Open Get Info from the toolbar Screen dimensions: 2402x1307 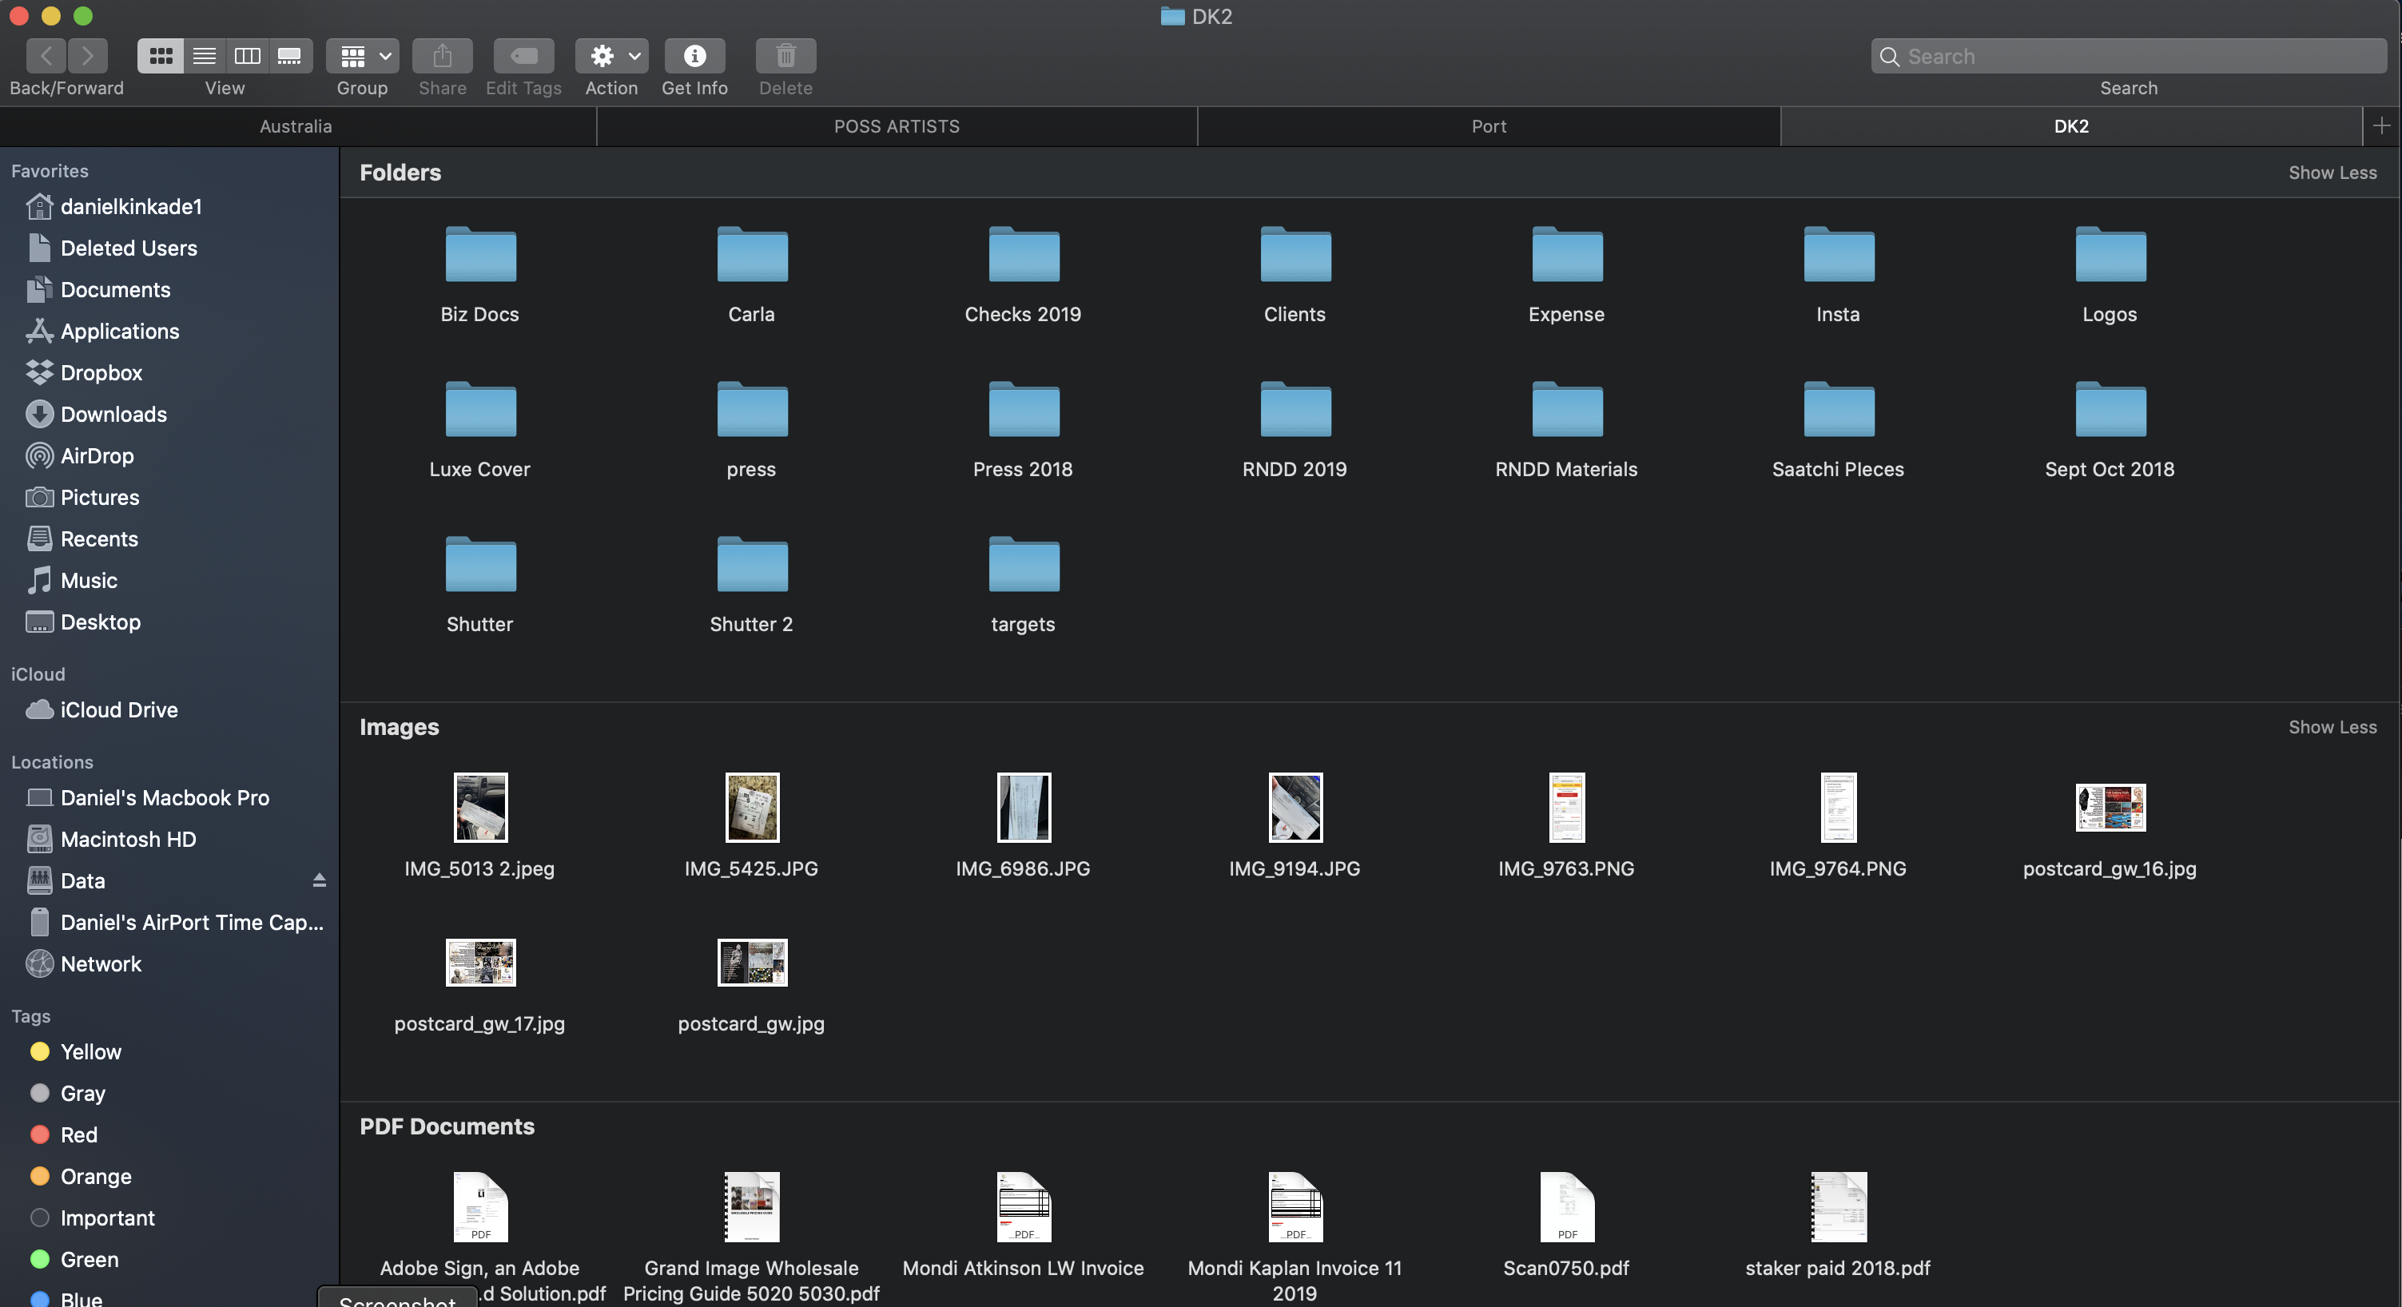click(694, 56)
